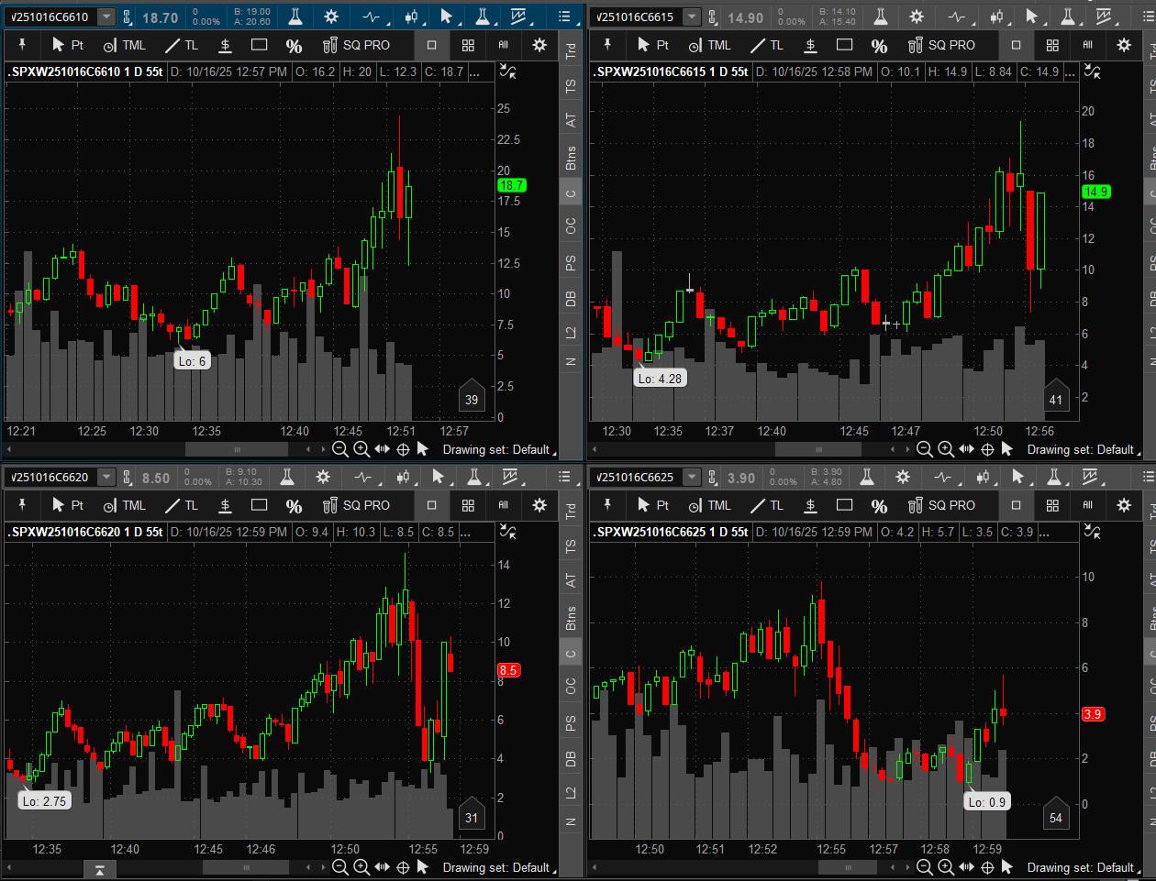Viewport: 1156px width, 881px height.
Task: Select the rectangle drawing tool on C6620 chart
Action: tap(260, 505)
